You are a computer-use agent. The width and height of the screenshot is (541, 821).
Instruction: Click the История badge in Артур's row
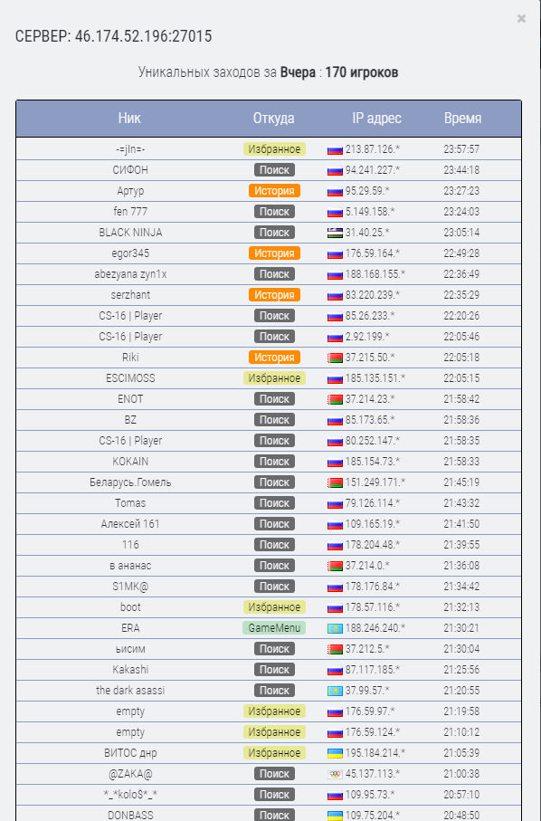point(274,191)
